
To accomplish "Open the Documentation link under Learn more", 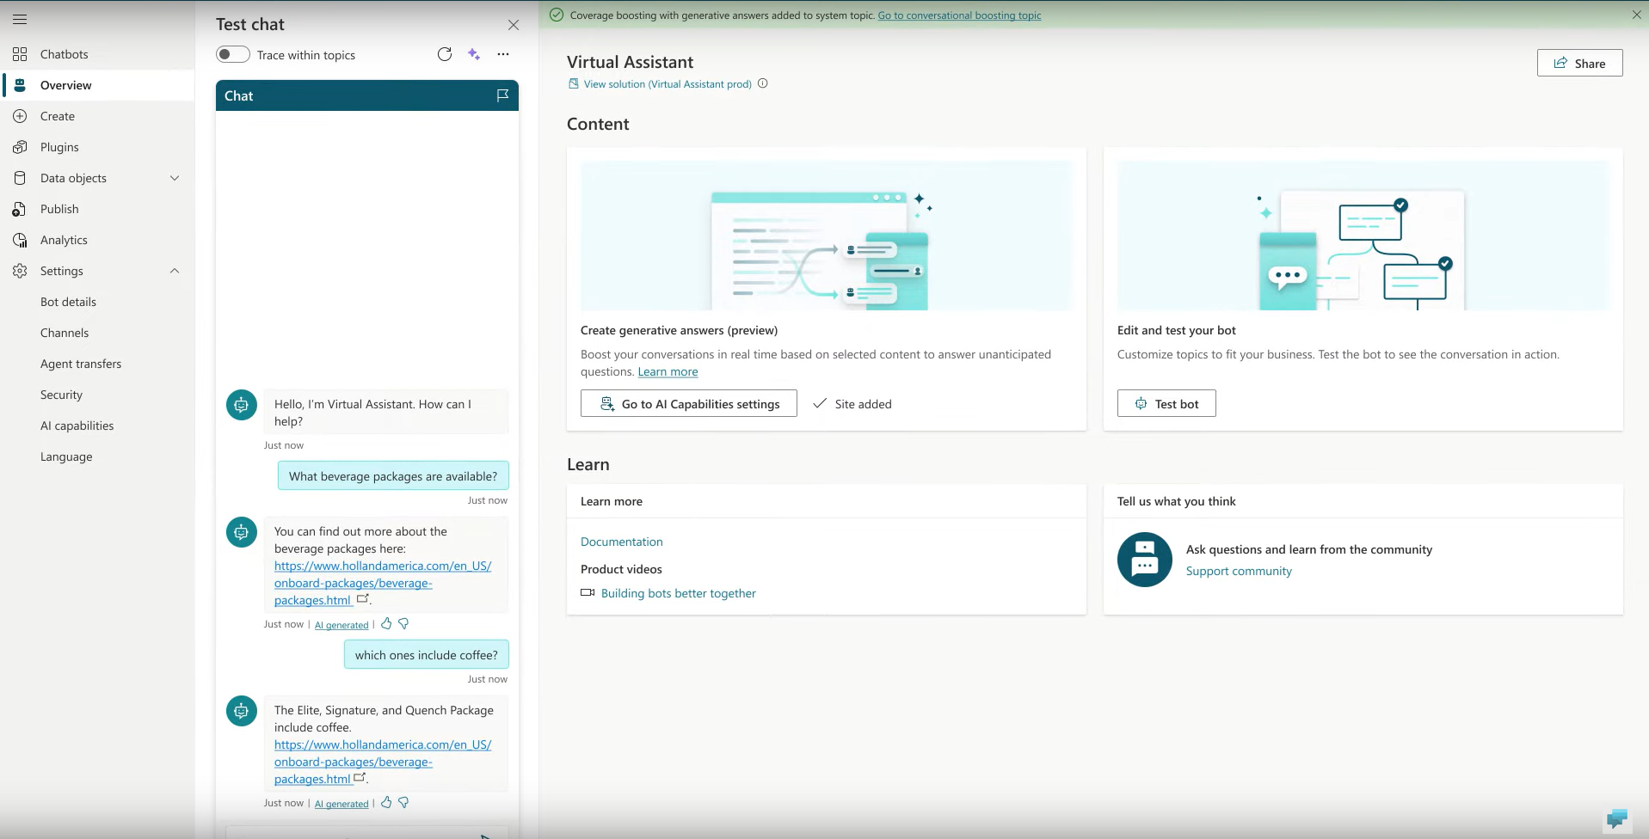I will coord(621,541).
